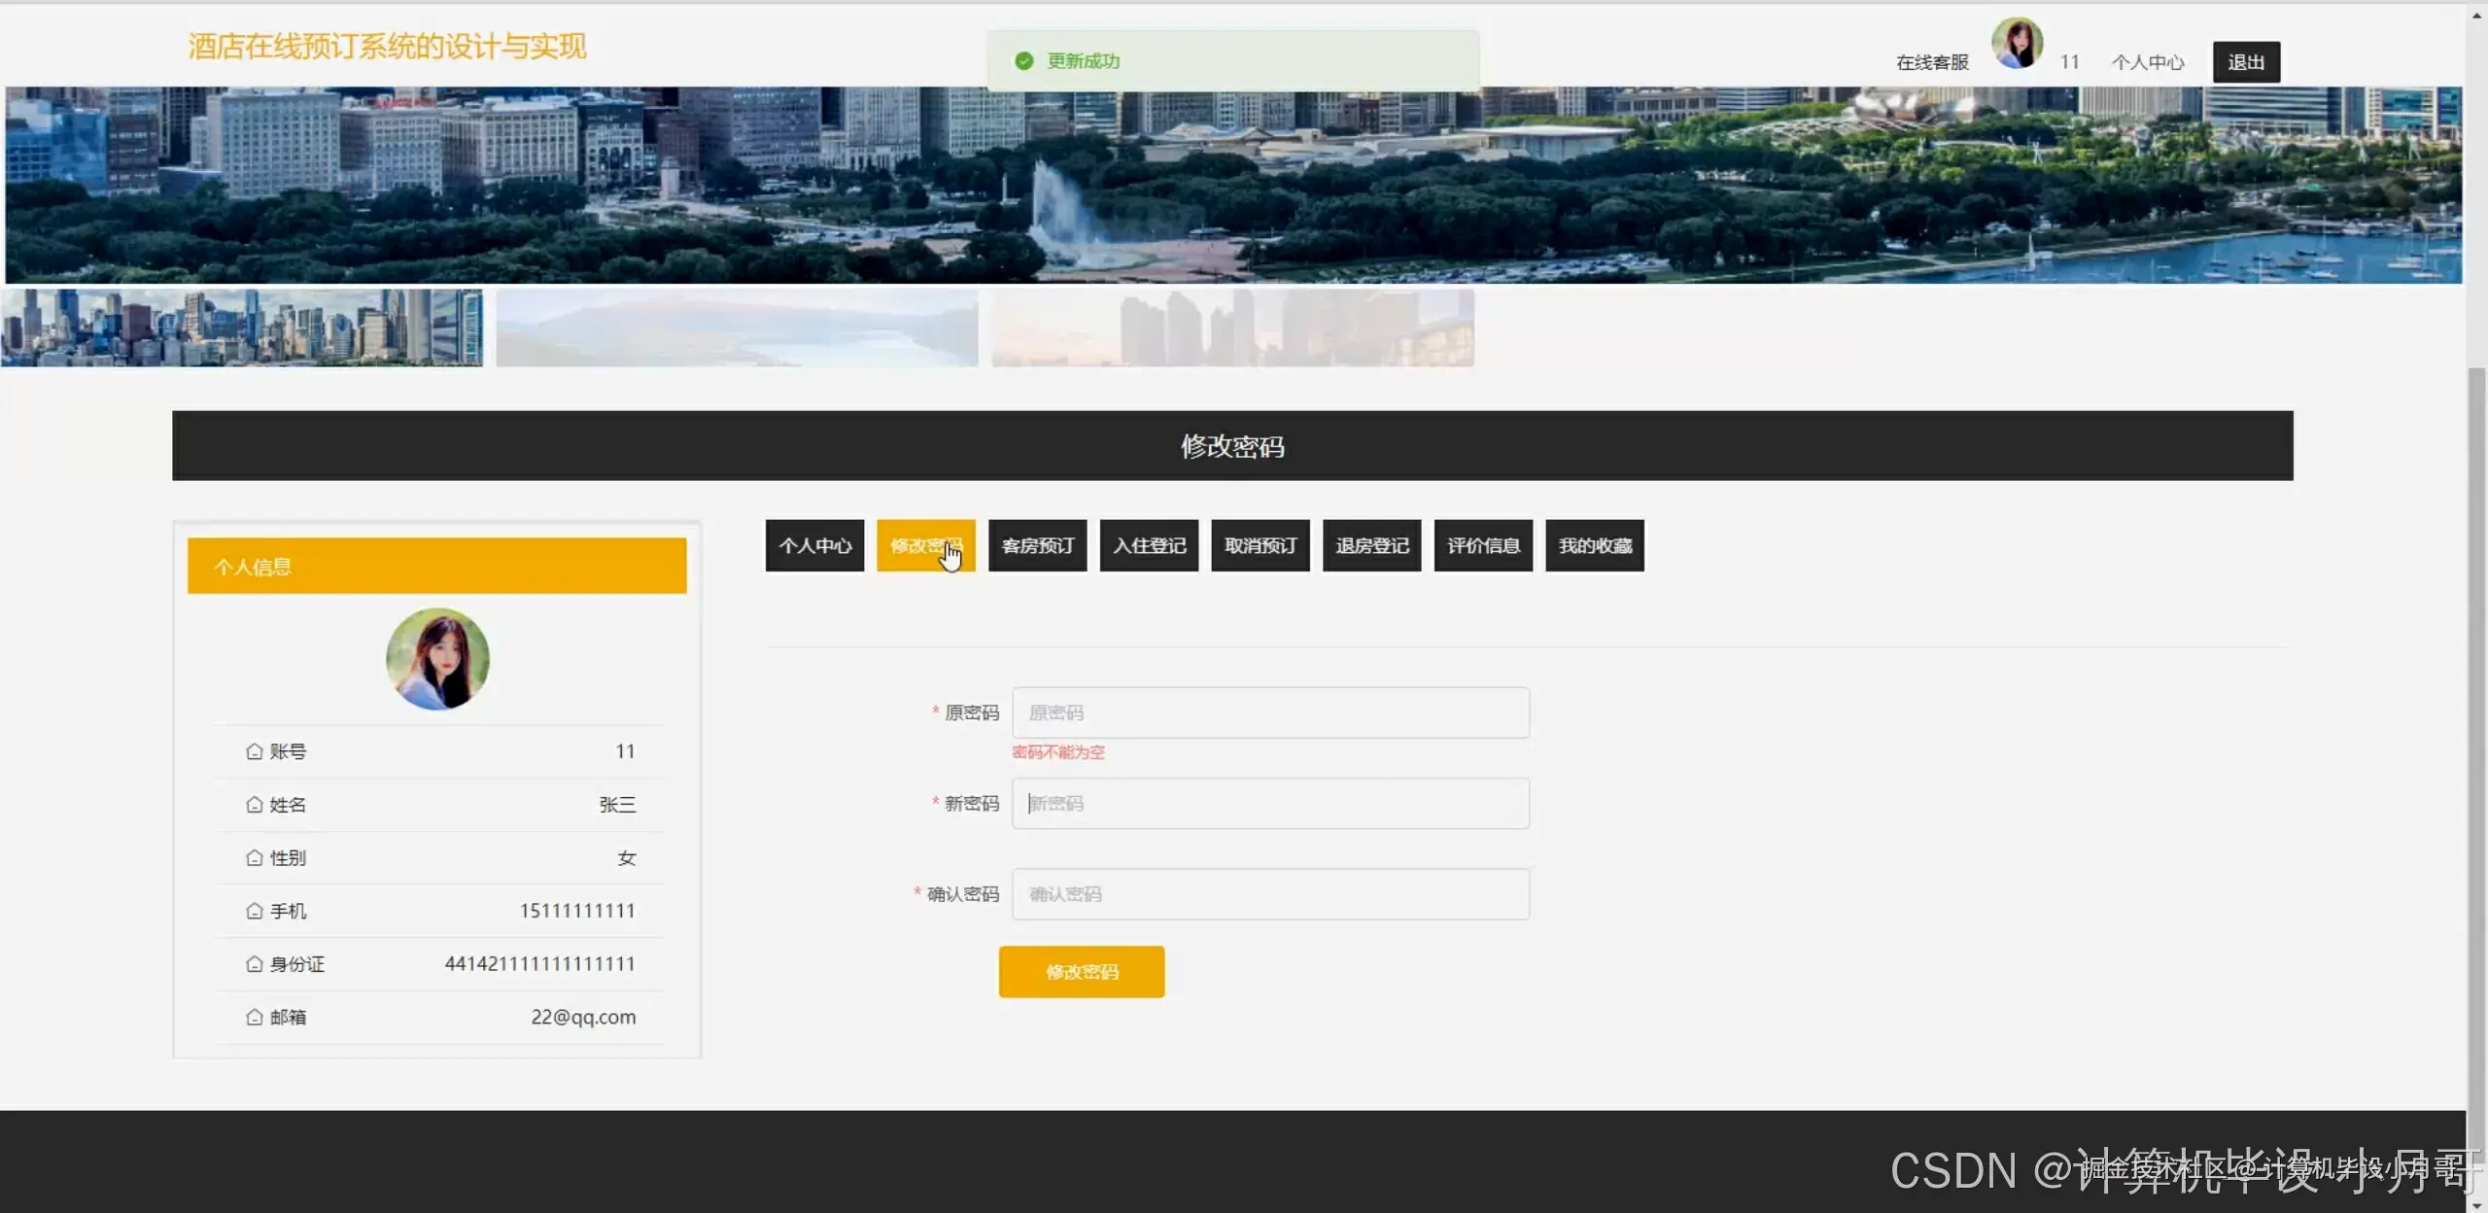Screen dimensions: 2488x1213
Task: Select the third faded buildings thumbnail
Action: coord(1233,328)
